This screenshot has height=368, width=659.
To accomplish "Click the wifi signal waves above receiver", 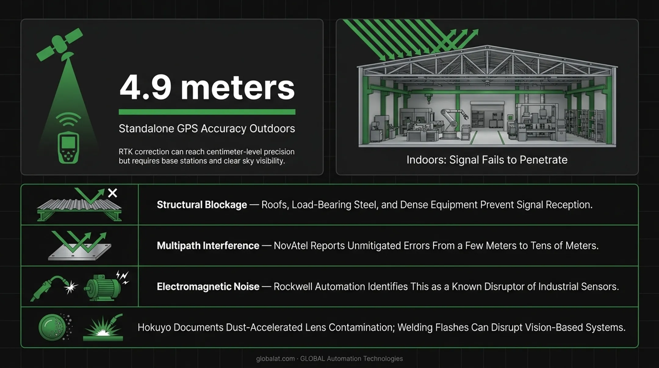I will [x=68, y=119].
